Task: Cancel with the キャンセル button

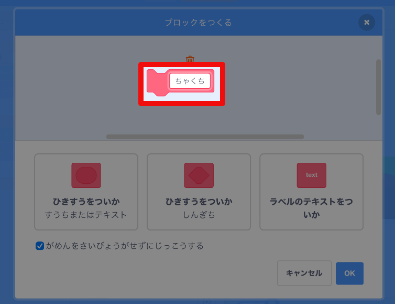Action: [x=304, y=273]
